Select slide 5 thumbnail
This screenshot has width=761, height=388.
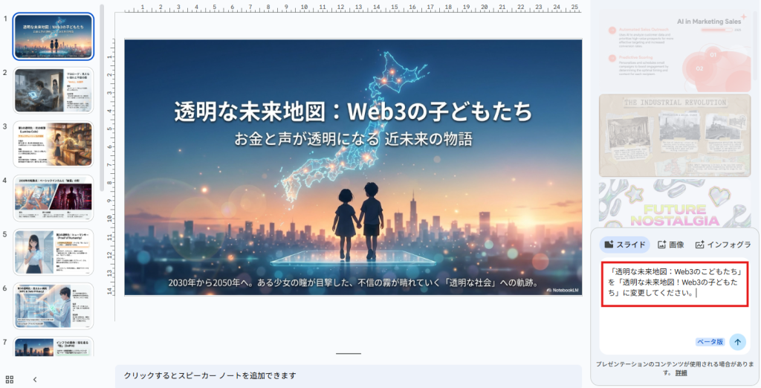point(54,252)
